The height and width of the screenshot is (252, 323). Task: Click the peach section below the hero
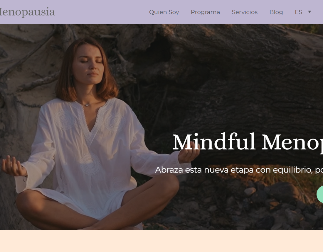[161, 241]
